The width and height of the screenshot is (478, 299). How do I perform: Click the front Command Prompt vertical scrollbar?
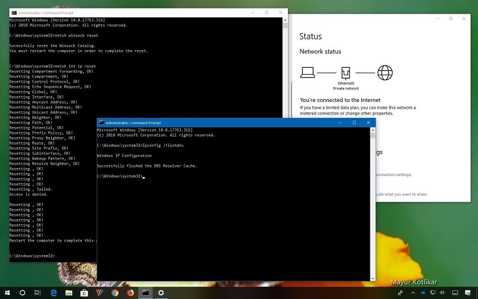tap(372, 199)
